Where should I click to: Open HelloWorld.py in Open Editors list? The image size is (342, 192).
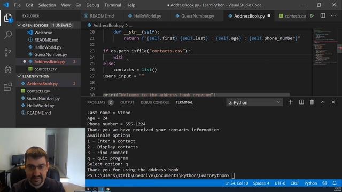(48, 47)
